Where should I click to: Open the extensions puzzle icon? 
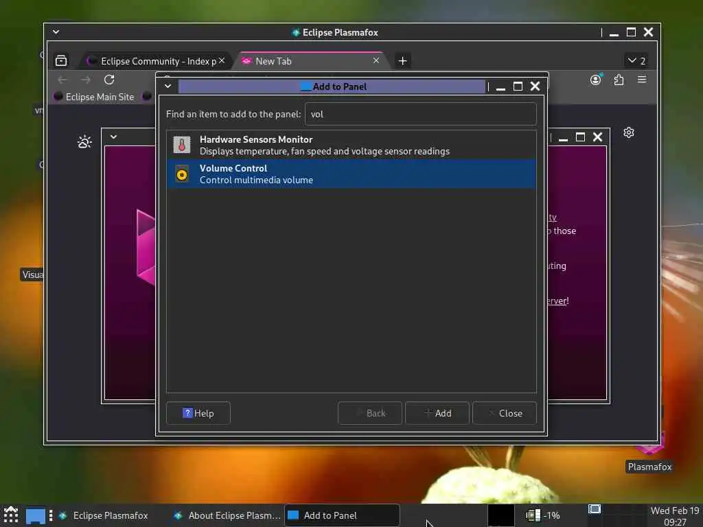(619, 80)
